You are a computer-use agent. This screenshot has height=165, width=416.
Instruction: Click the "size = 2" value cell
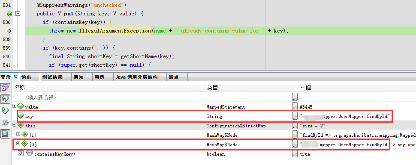coord(313,126)
